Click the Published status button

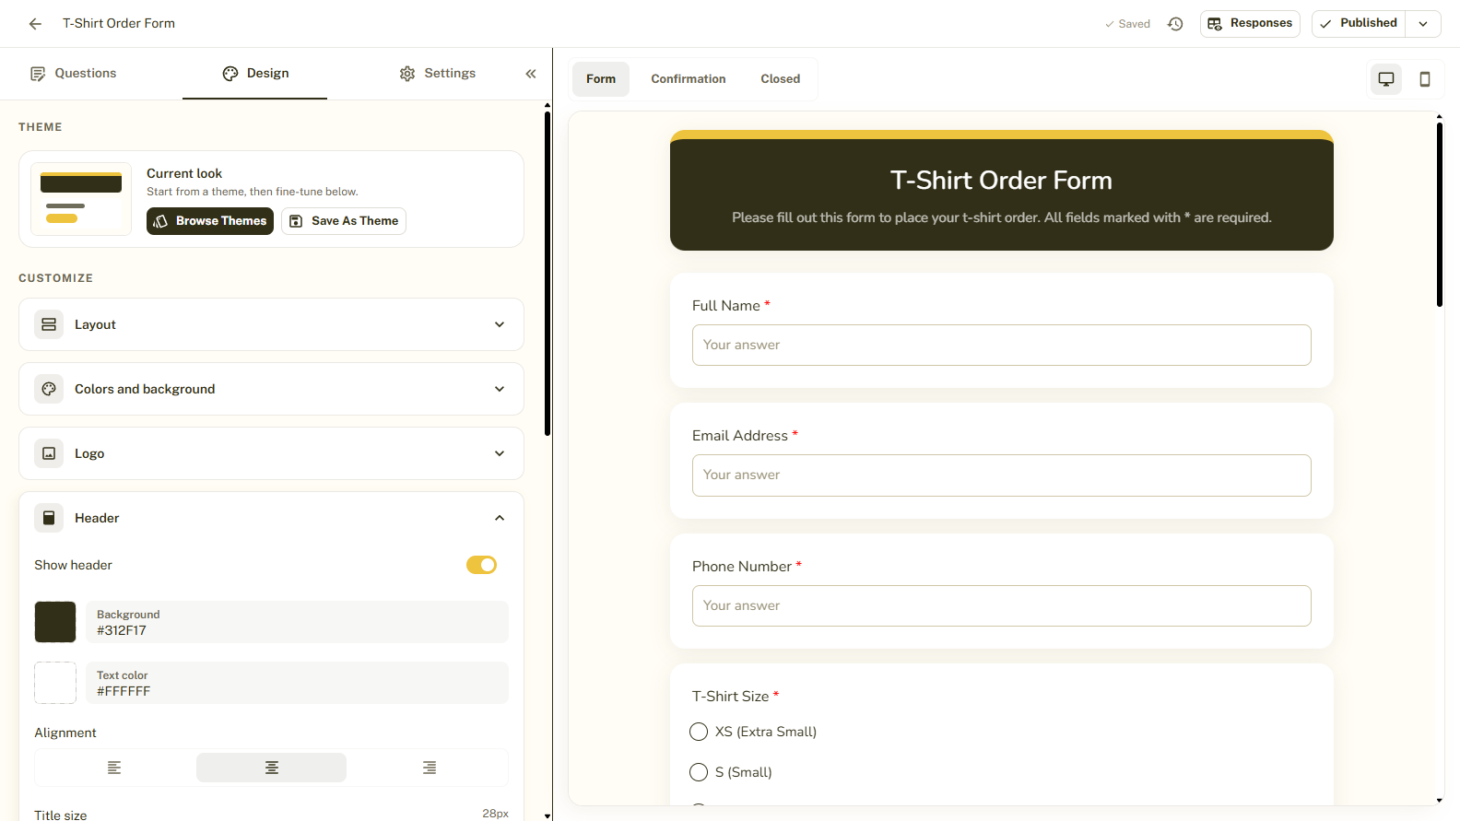[1359, 24]
